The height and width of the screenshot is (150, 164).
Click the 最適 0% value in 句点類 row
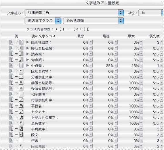pyautogui.click(x=111, y=60)
